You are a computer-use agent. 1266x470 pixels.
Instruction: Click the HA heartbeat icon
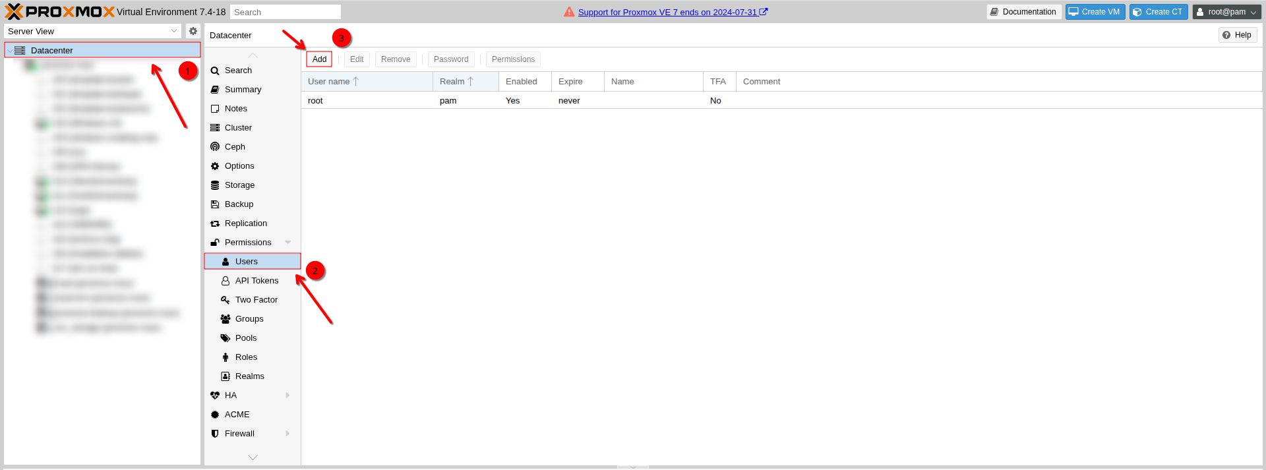point(215,396)
